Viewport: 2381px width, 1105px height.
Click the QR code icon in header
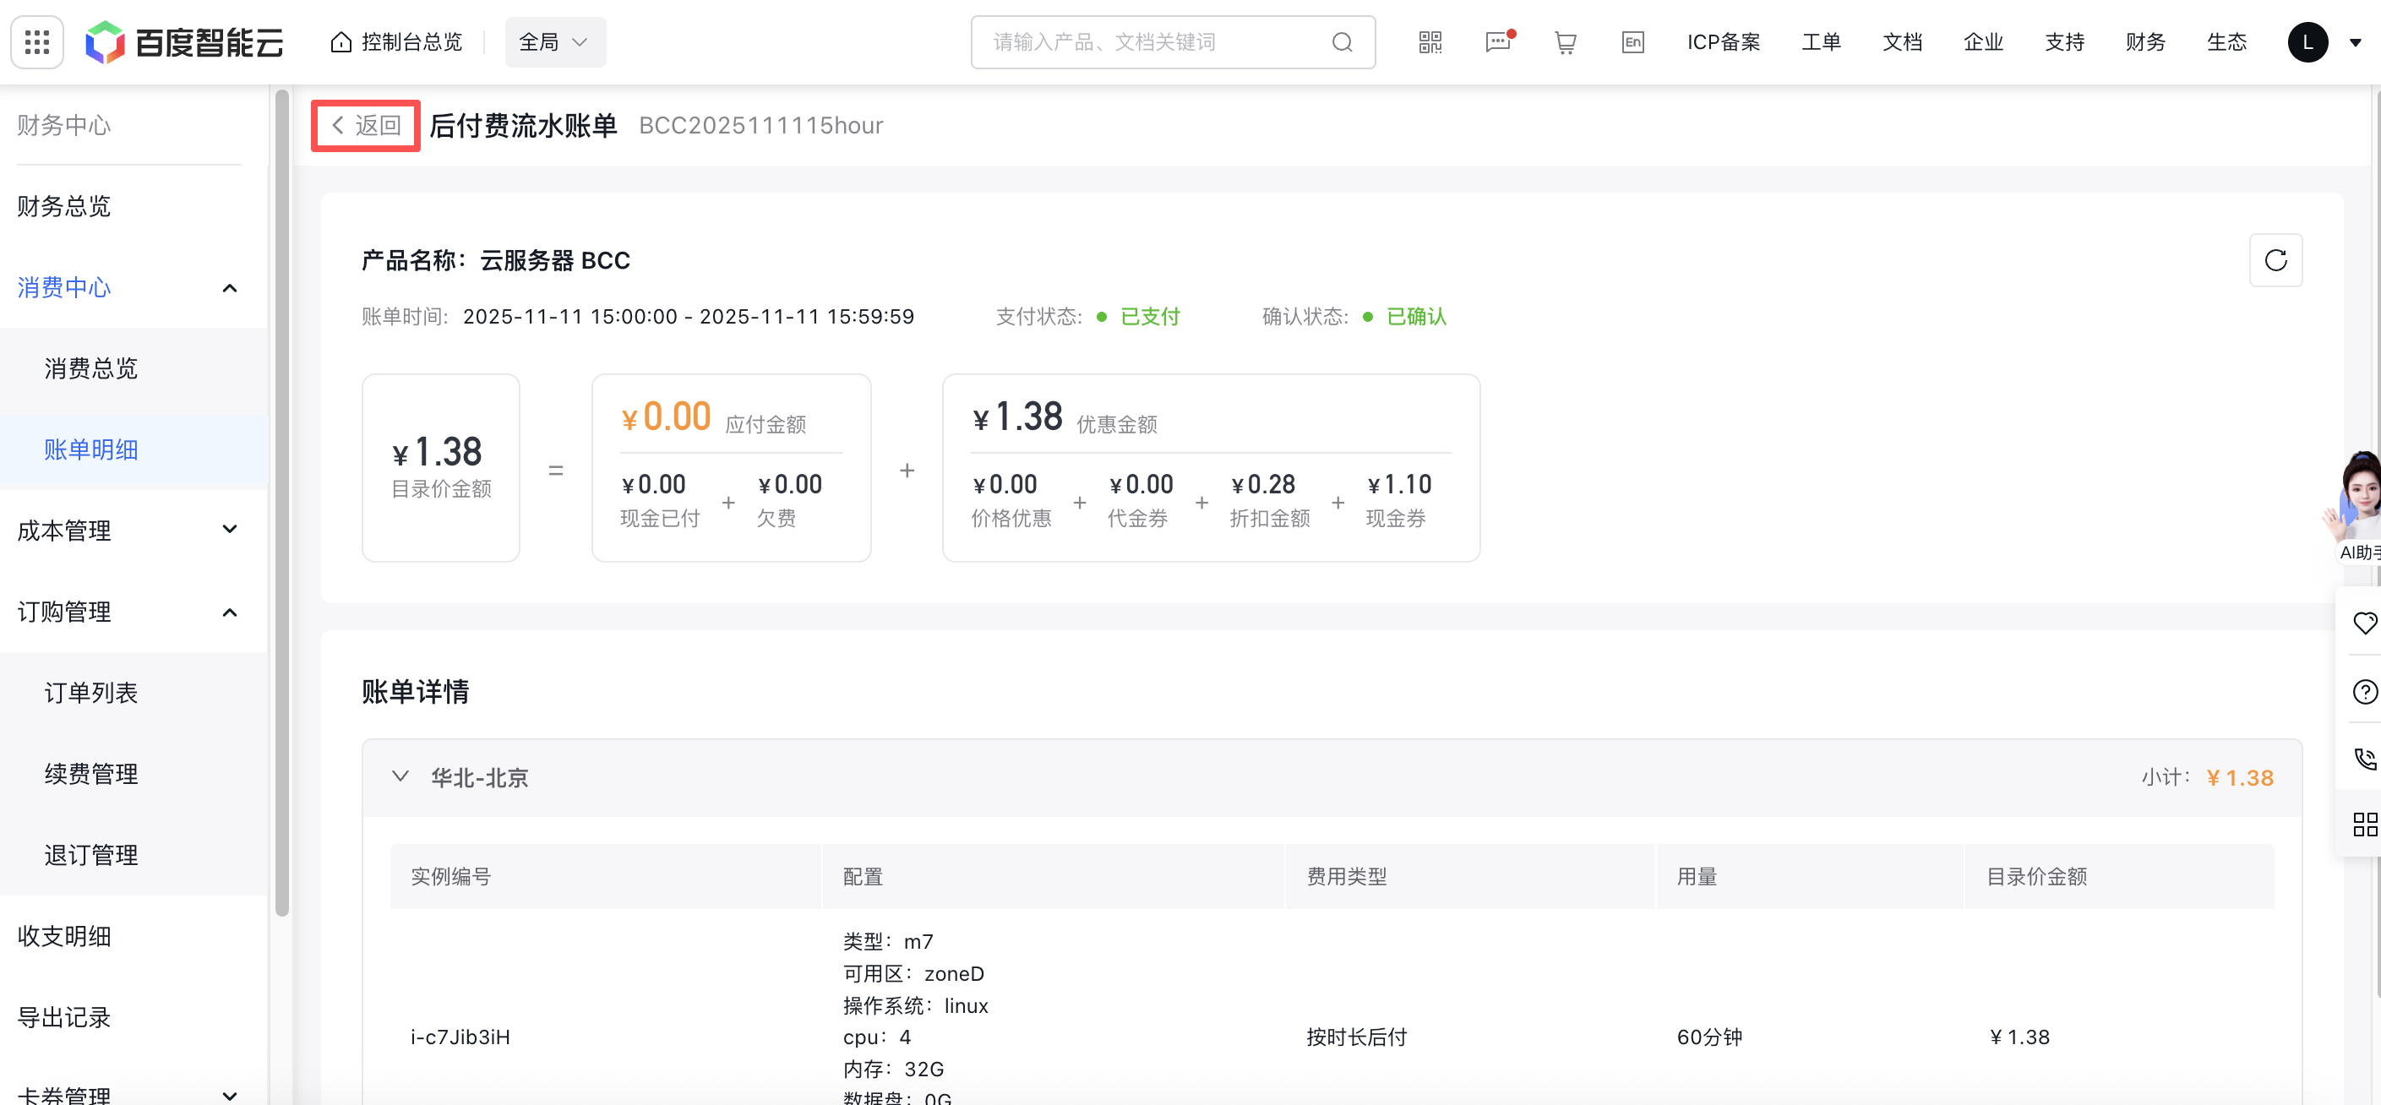[1430, 41]
